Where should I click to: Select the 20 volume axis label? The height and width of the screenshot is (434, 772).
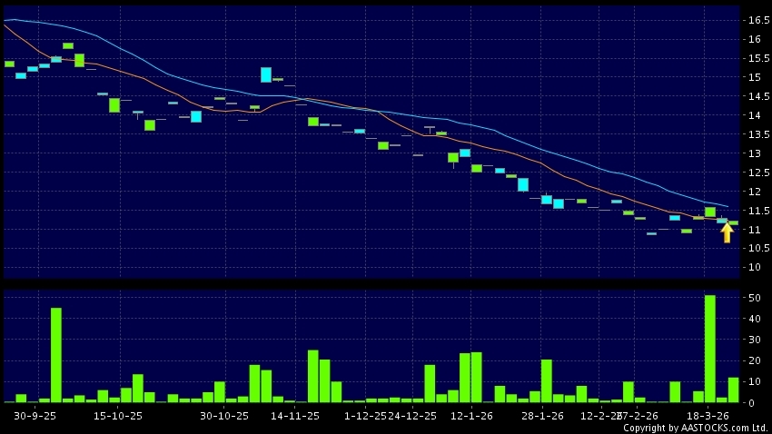[755, 360]
